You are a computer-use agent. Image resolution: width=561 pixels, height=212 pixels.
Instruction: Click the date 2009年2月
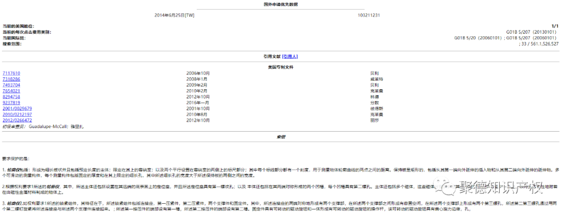[197, 85]
